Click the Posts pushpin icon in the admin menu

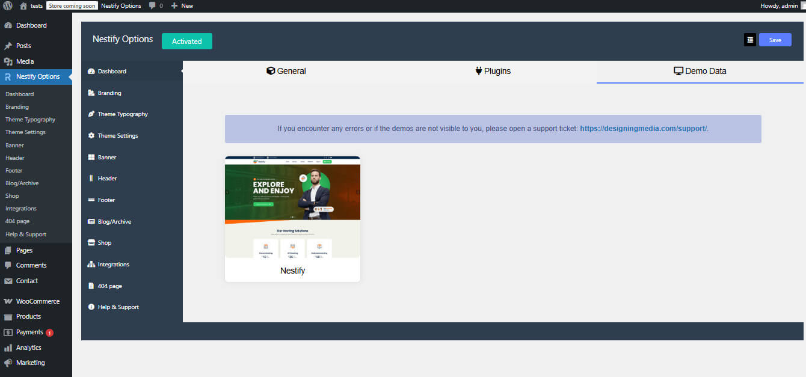(8, 46)
